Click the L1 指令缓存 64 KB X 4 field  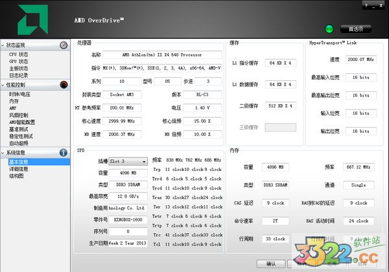pyautogui.click(x=281, y=63)
